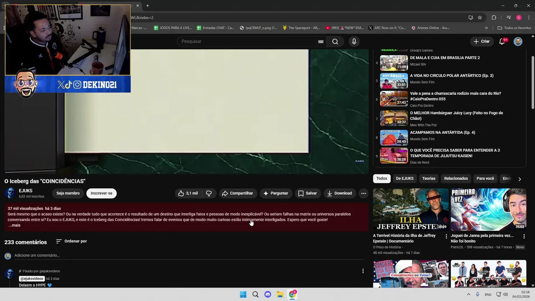The height and width of the screenshot is (301, 535).
Task: Open the @ejuksvideos commenter handle
Action: [x=32, y=278]
